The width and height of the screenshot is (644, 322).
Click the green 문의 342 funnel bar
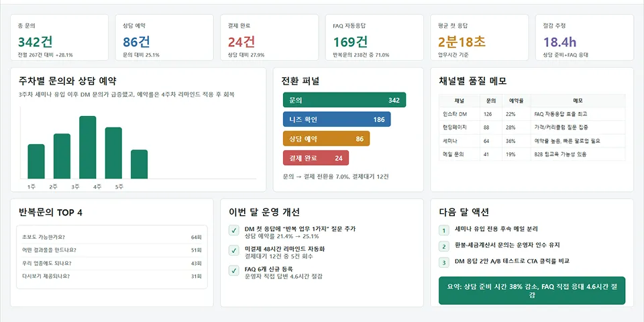point(344,100)
